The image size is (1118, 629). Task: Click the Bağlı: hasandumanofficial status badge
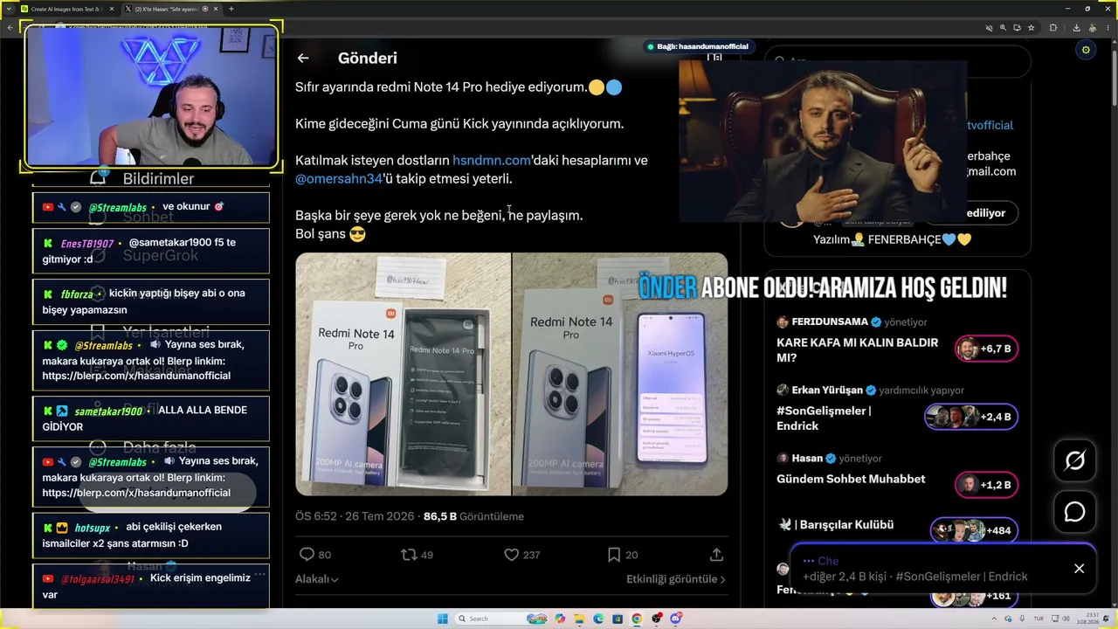697,46
